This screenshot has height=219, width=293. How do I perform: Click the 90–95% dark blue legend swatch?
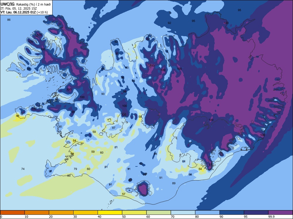click(232, 213)
